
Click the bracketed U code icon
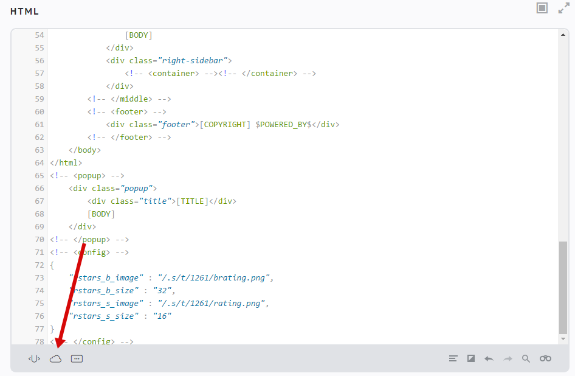[x=34, y=359]
